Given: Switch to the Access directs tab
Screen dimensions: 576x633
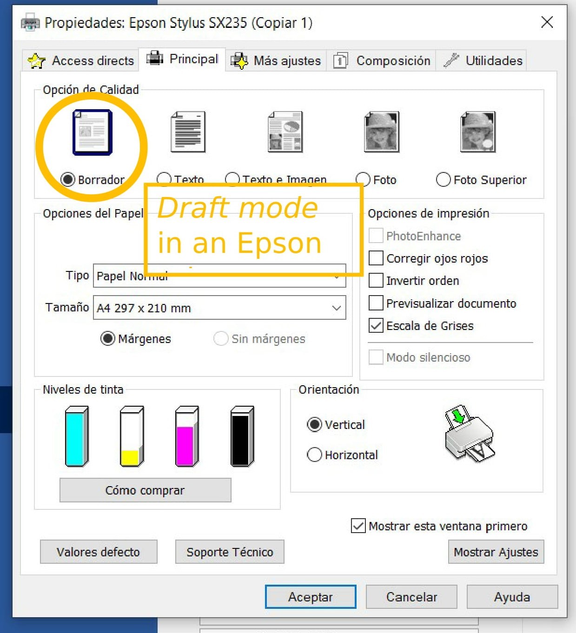Looking at the screenshot, I should pos(81,61).
